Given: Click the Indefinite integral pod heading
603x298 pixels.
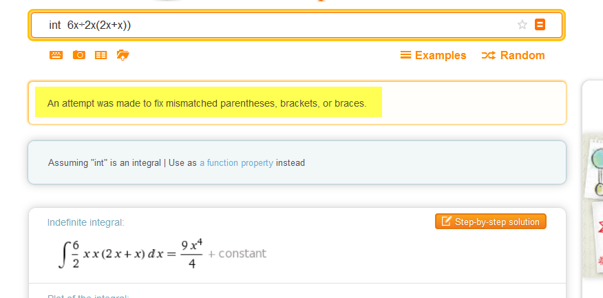Looking at the screenshot, I should click(x=85, y=222).
